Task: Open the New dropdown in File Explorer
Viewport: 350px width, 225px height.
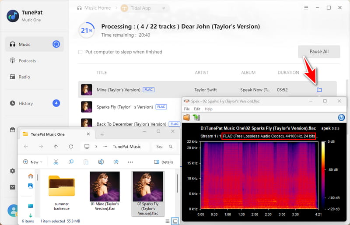Action: point(33,162)
